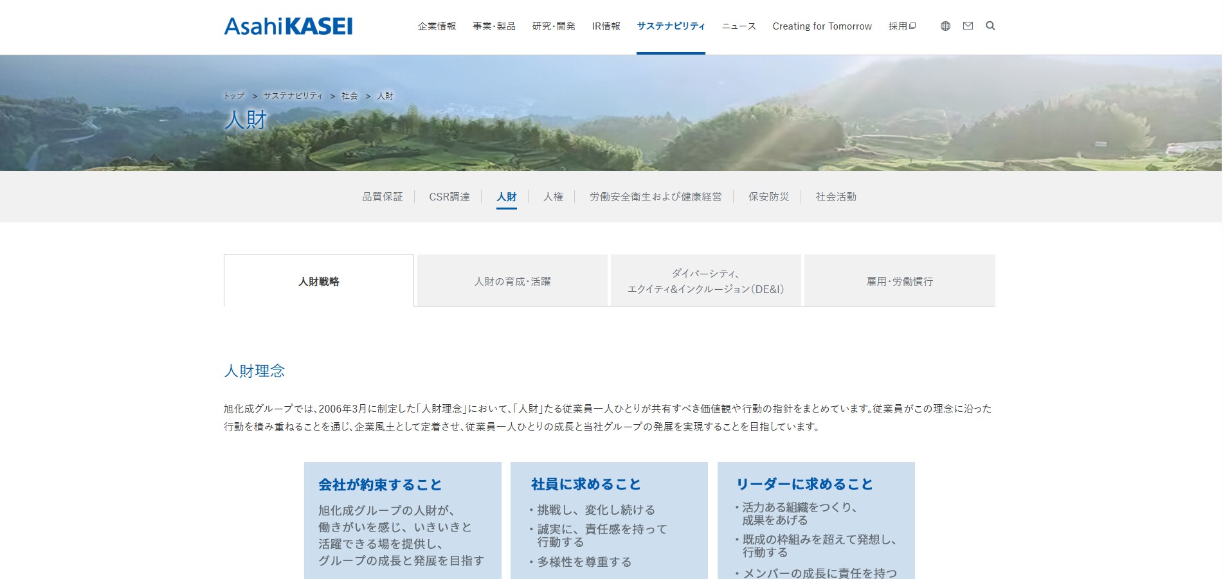1223x579 pixels.
Task: Click ニュース in the header menu
Action: click(x=738, y=26)
